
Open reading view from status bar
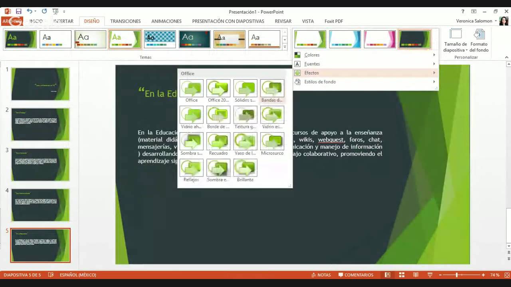click(416, 275)
